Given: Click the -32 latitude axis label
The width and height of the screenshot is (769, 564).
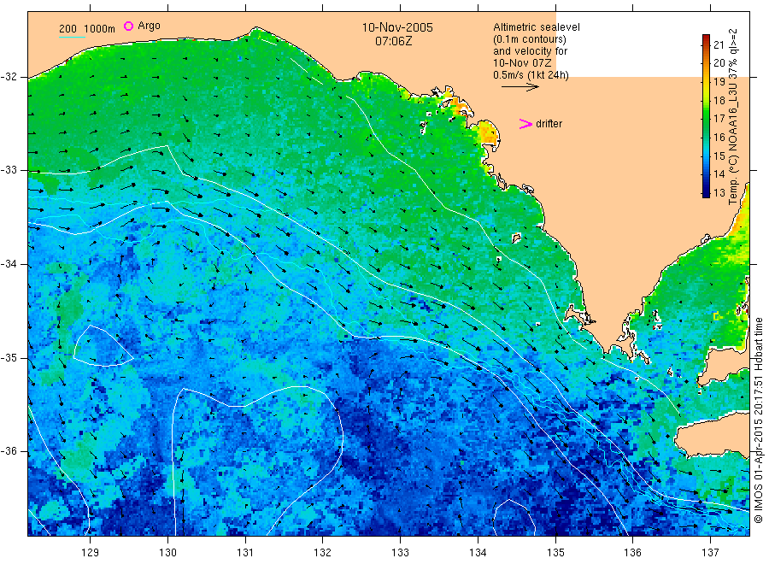Looking at the screenshot, I should pos(9,77).
